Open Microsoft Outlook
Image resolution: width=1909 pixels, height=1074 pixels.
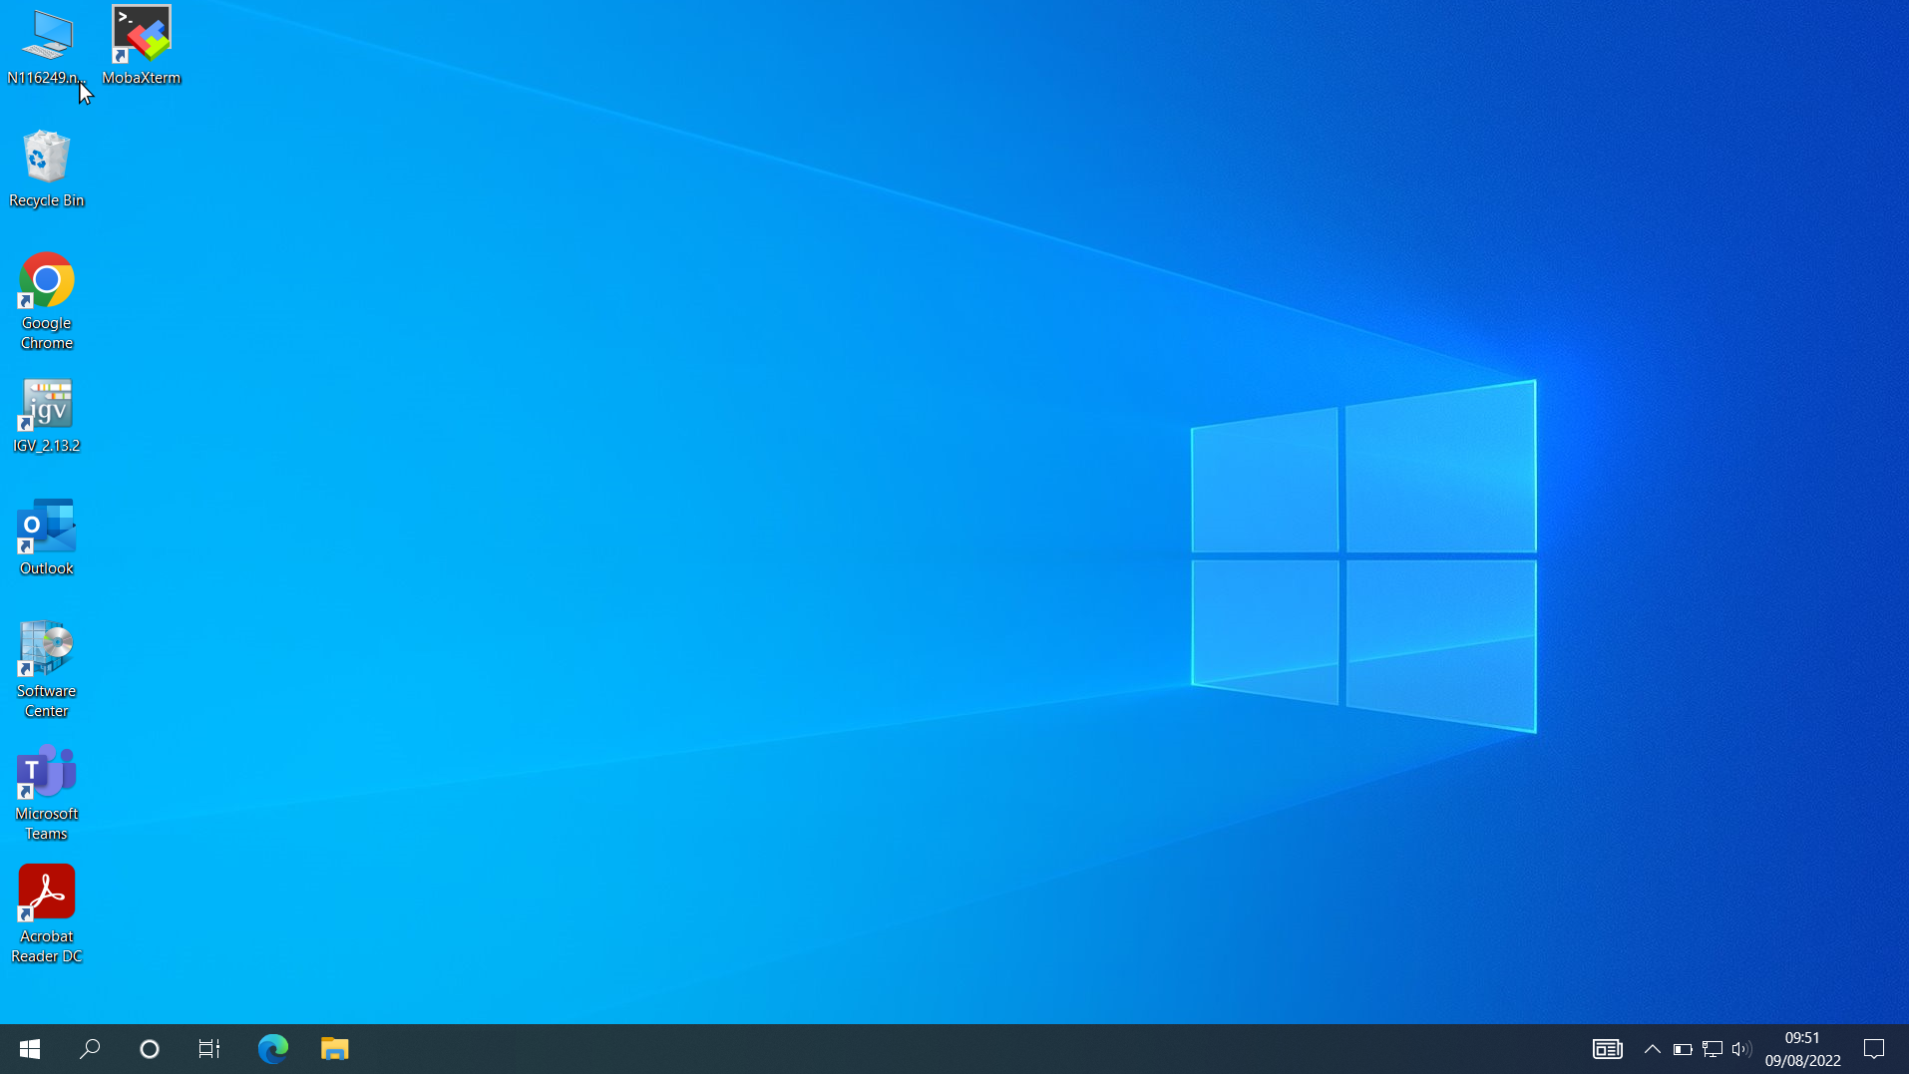tap(46, 529)
